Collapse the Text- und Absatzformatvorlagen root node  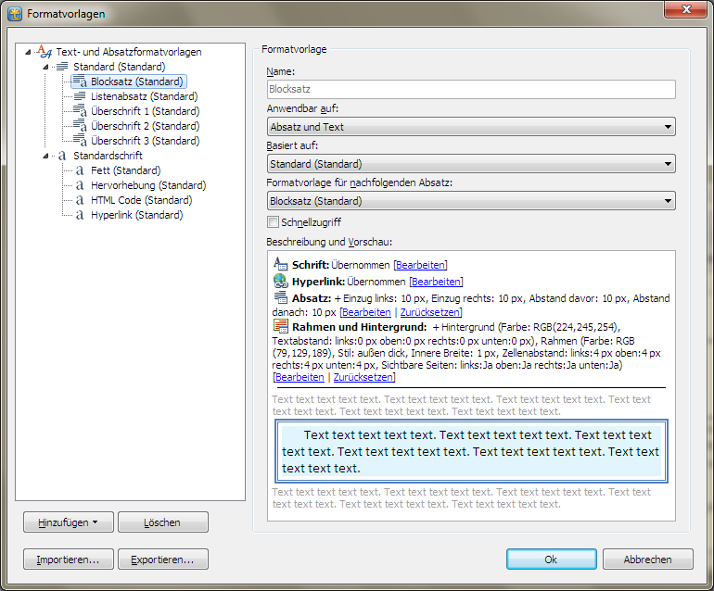29,52
